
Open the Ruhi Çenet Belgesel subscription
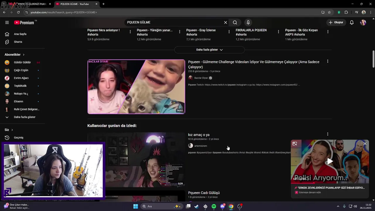(22, 109)
